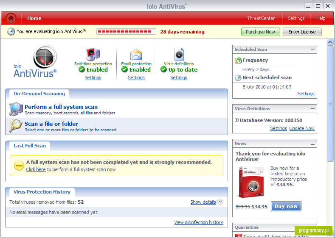Click the yellow warning icon in Last Full Scan

(19, 166)
